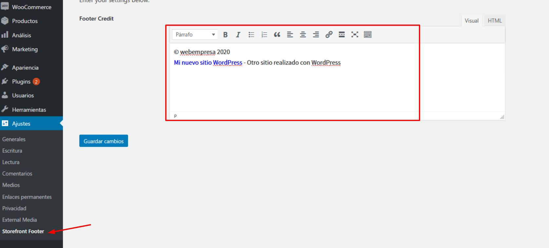Click the Análisis bar chart icon
Screen dimensions: 549x248
[5, 35]
